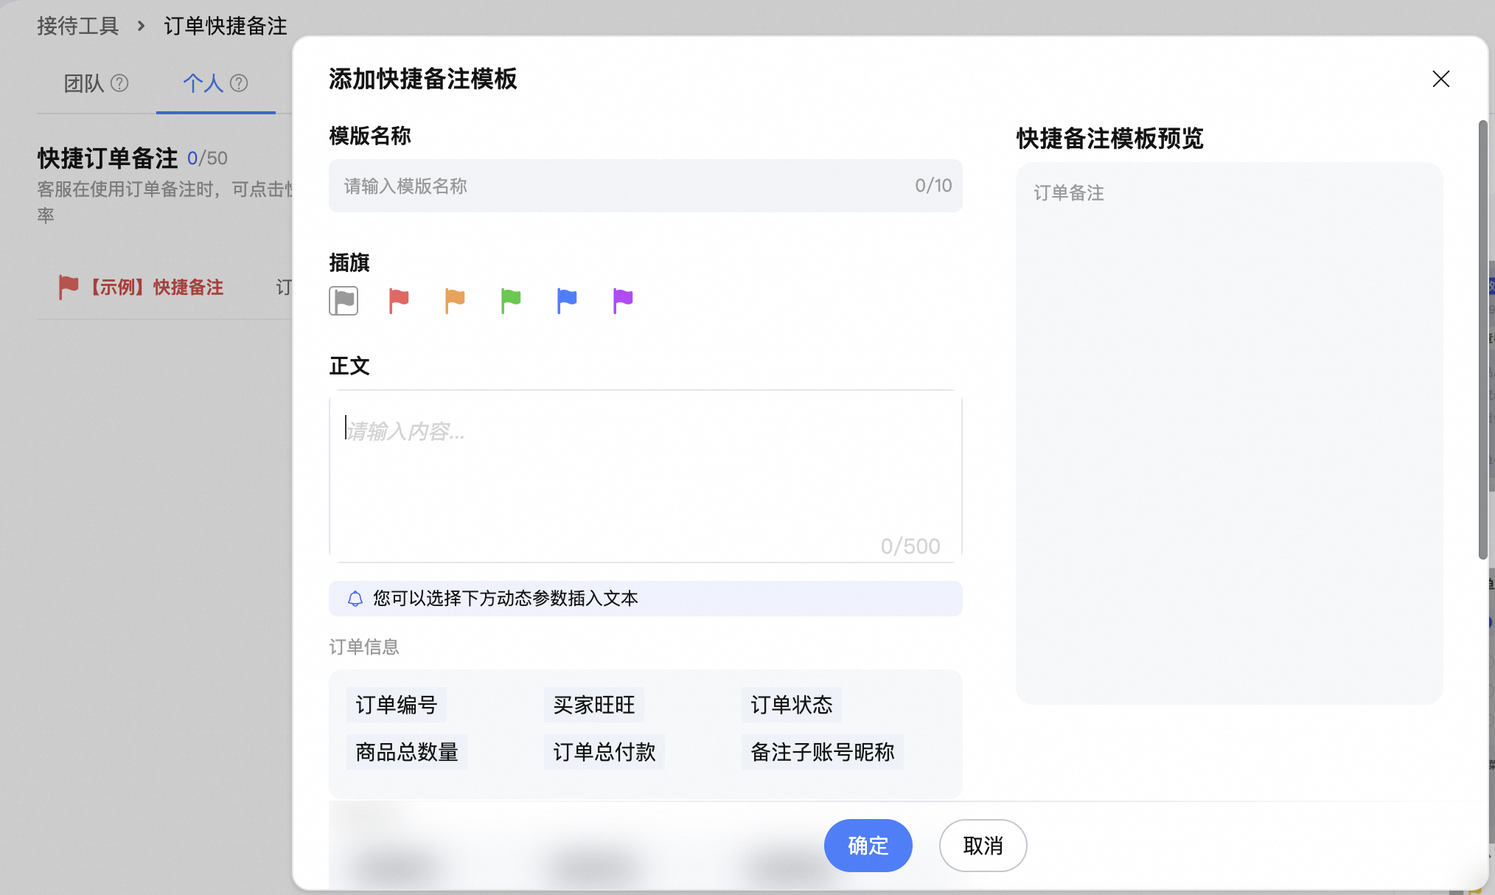Click the red flag of the example note

(x=68, y=287)
